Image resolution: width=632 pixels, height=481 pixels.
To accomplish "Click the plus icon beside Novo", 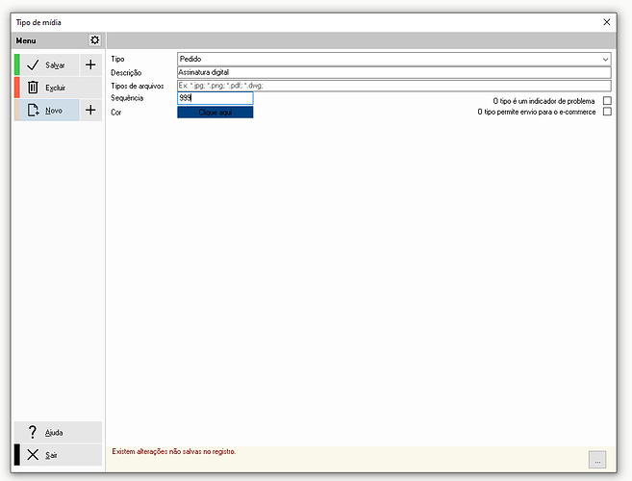I will 90,110.
